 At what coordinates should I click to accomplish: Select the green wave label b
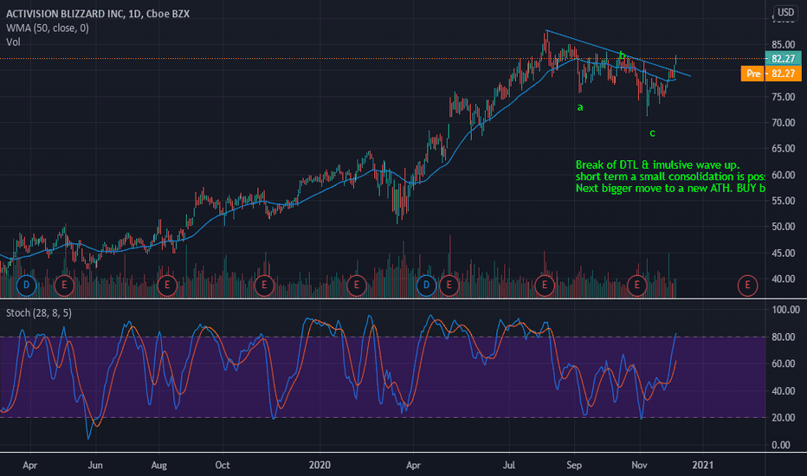pyautogui.click(x=622, y=55)
